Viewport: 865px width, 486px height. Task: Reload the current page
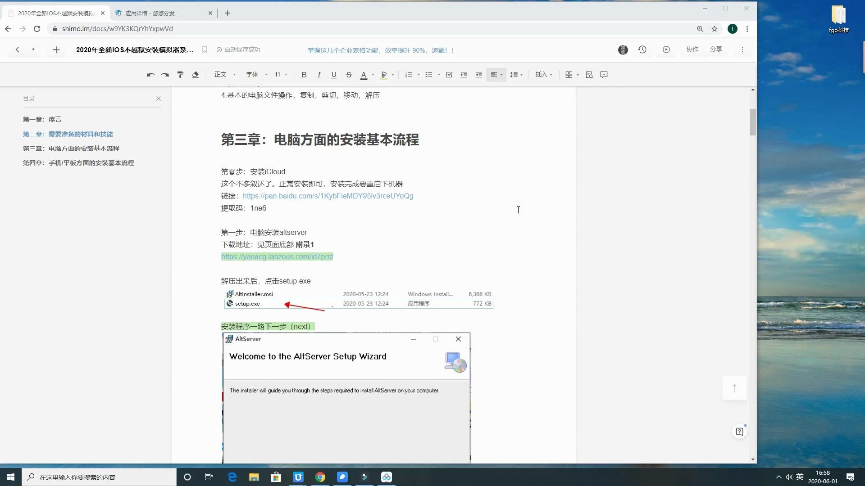pos(37,29)
